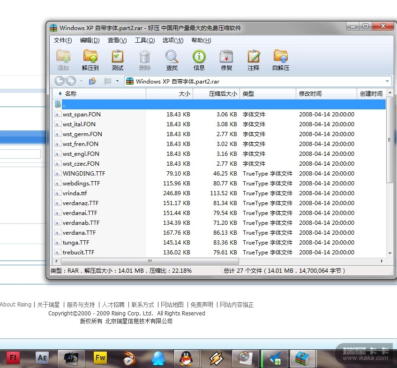Sort by 压缩后大小 column header
The image size is (397, 368).
click(217, 94)
